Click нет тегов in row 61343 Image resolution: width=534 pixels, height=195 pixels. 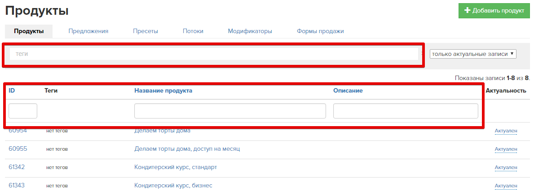[x=57, y=186]
